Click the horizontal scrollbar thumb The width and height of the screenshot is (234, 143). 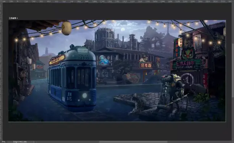tap(133, 142)
